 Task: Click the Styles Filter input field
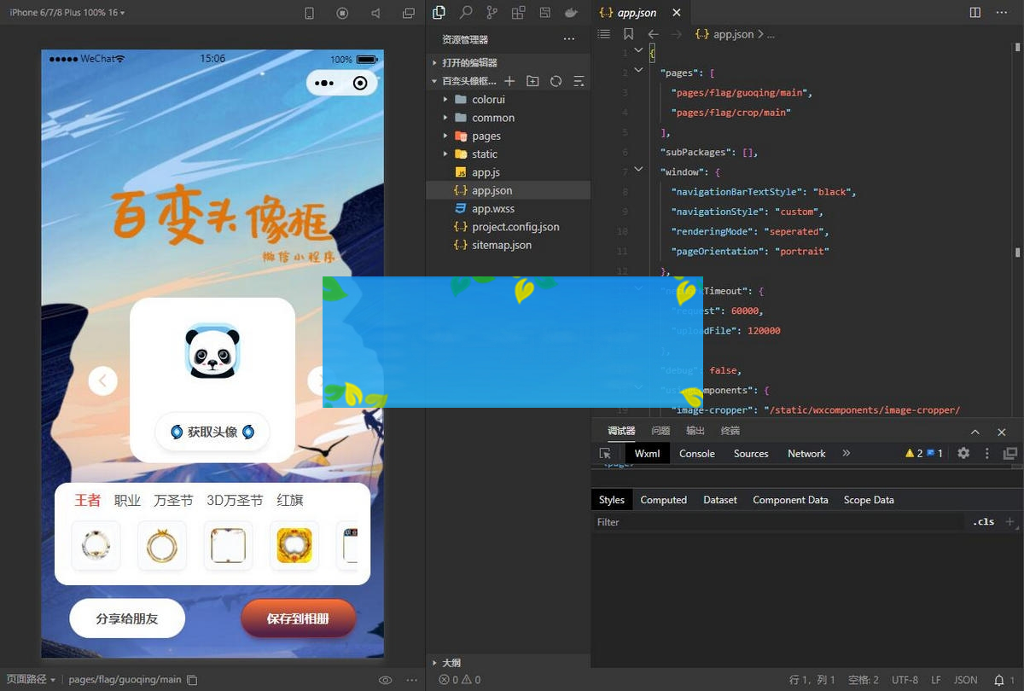(777, 522)
